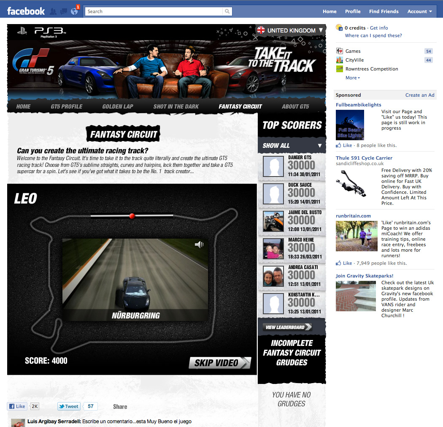Open the United Kingdom country selector
Viewport: 443px width, 427px height.
pos(290,30)
